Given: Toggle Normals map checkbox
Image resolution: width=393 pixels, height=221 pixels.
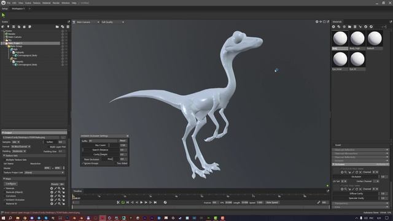Looking at the screenshot, I should (x=4, y=188).
